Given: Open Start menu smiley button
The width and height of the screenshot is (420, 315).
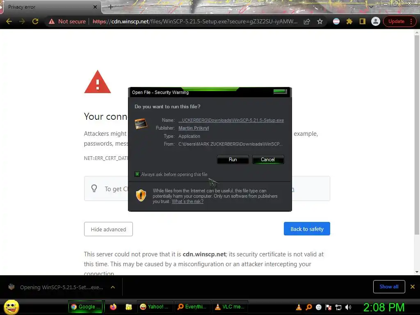Looking at the screenshot, I should 11,307.
